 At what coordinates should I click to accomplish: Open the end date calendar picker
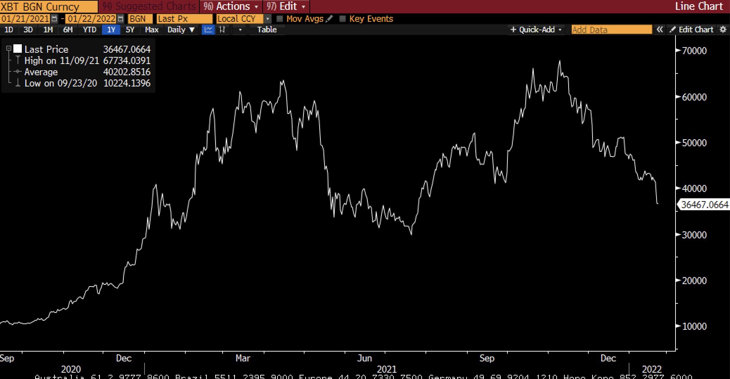point(120,19)
